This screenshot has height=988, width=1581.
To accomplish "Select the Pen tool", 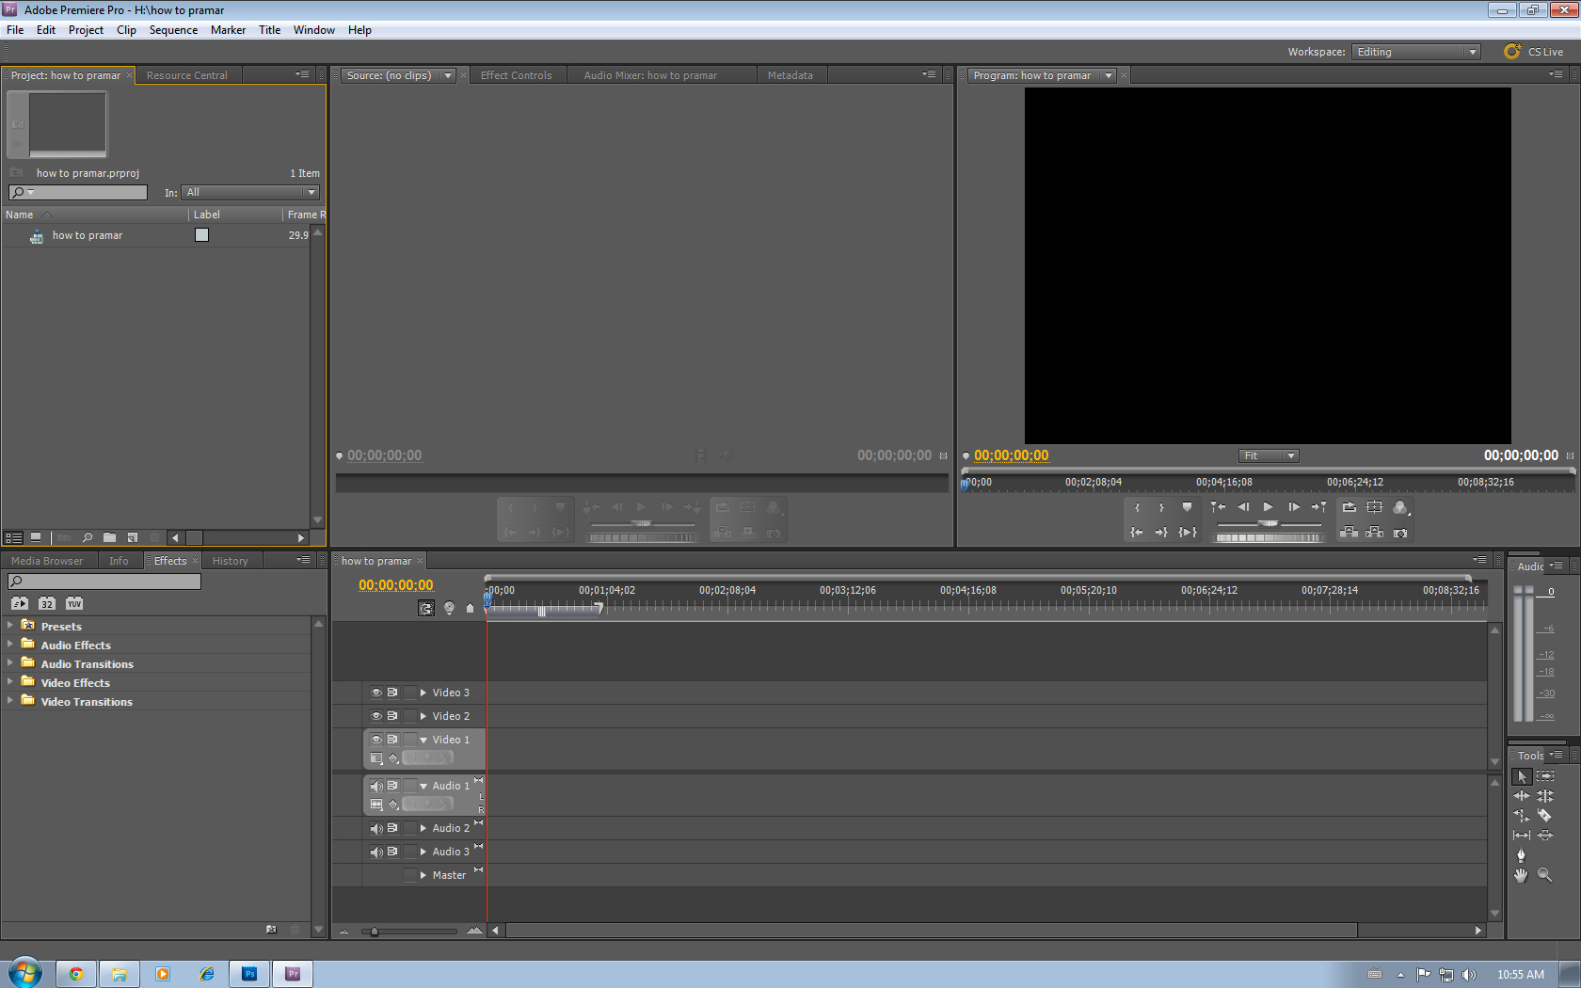I will 1522,855.
